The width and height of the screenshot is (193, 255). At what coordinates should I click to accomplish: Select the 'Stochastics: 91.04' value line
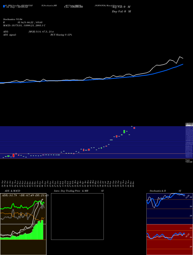pyautogui.click(x=12, y=19)
